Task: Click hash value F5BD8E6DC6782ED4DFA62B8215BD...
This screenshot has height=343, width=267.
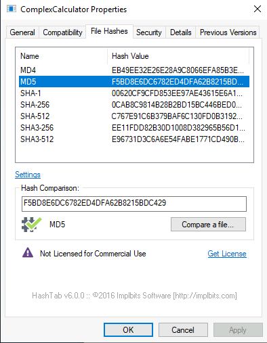Action: pyautogui.click(x=178, y=82)
